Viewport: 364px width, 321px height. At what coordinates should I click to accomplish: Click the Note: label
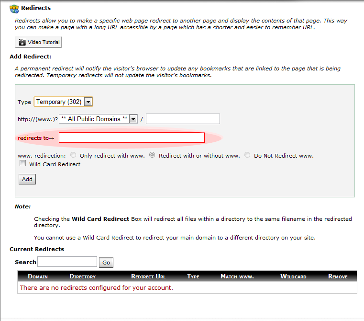pyautogui.click(x=23, y=206)
